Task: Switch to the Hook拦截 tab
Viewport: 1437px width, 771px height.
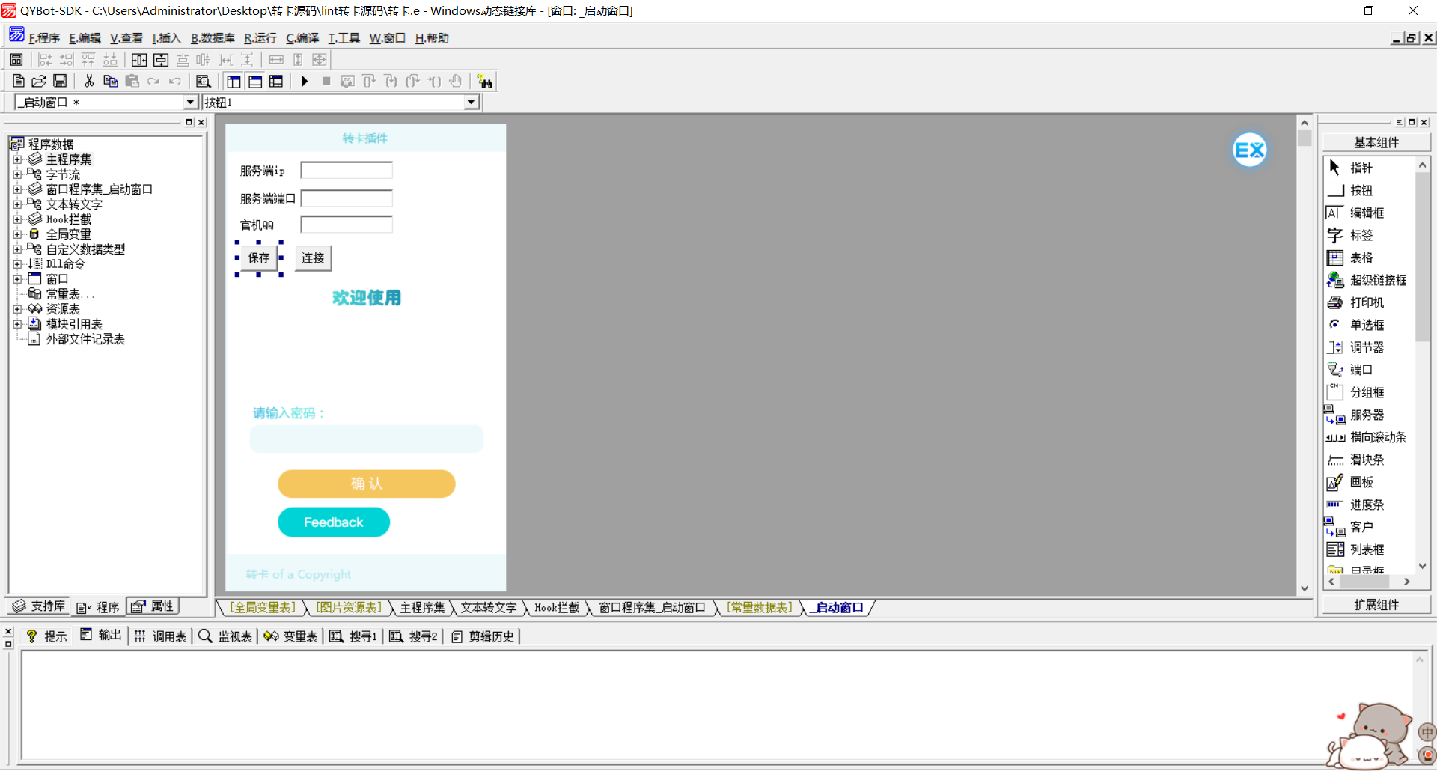Action: coord(557,608)
